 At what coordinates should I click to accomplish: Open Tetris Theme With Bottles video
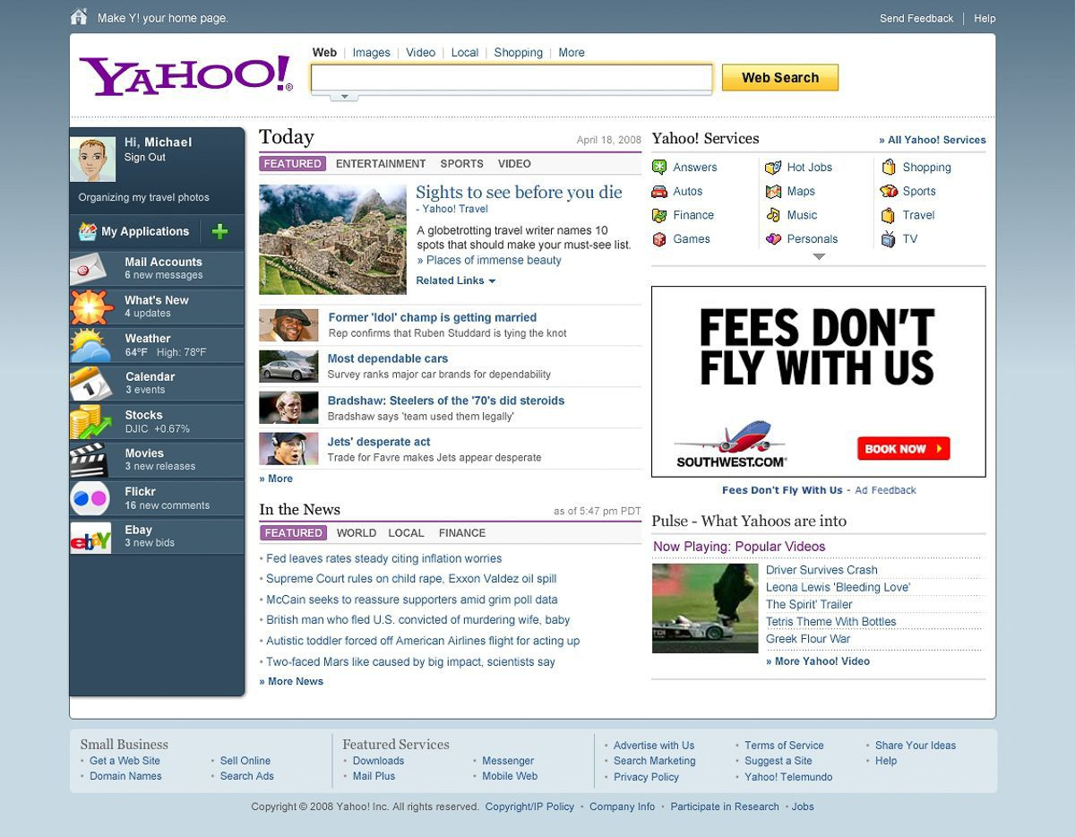pyautogui.click(x=830, y=622)
